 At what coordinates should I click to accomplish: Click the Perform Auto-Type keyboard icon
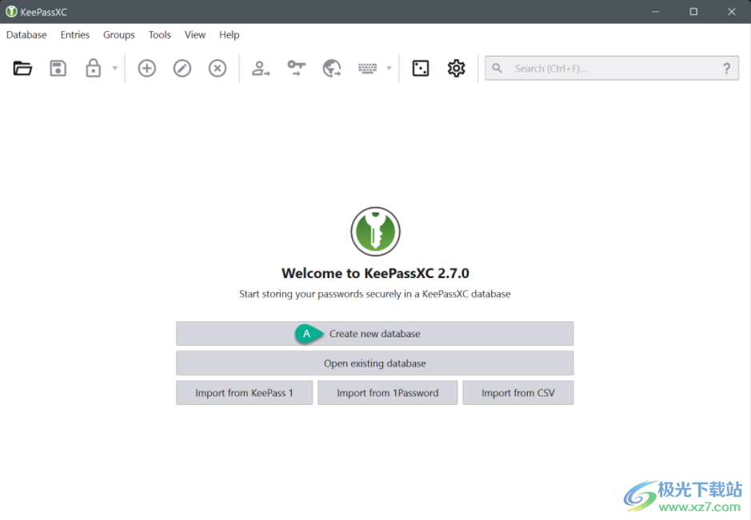click(x=367, y=69)
